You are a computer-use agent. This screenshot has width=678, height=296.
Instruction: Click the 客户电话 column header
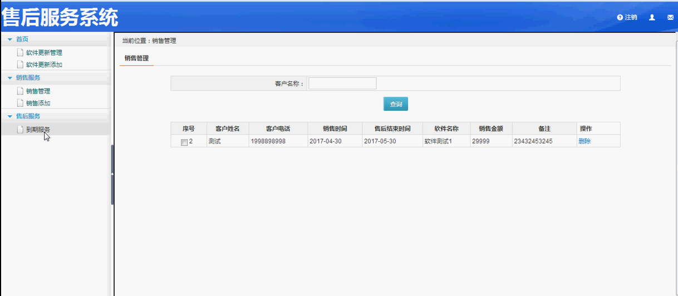(x=278, y=129)
